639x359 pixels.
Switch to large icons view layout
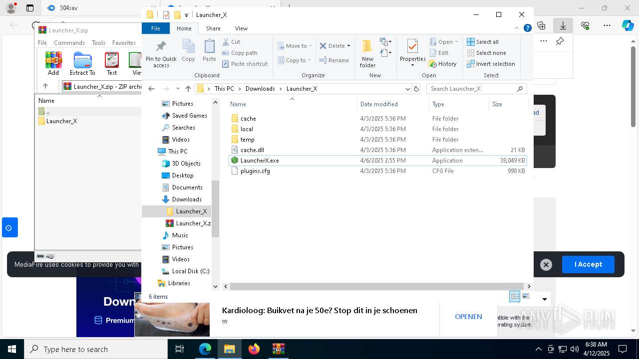click(525, 297)
